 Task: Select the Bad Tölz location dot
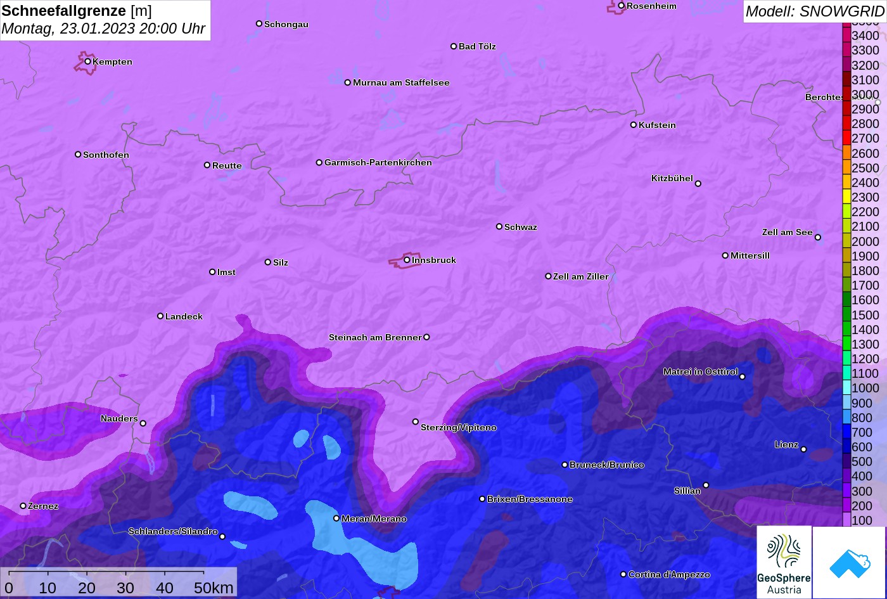pyautogui.click(x=454, y=46)
